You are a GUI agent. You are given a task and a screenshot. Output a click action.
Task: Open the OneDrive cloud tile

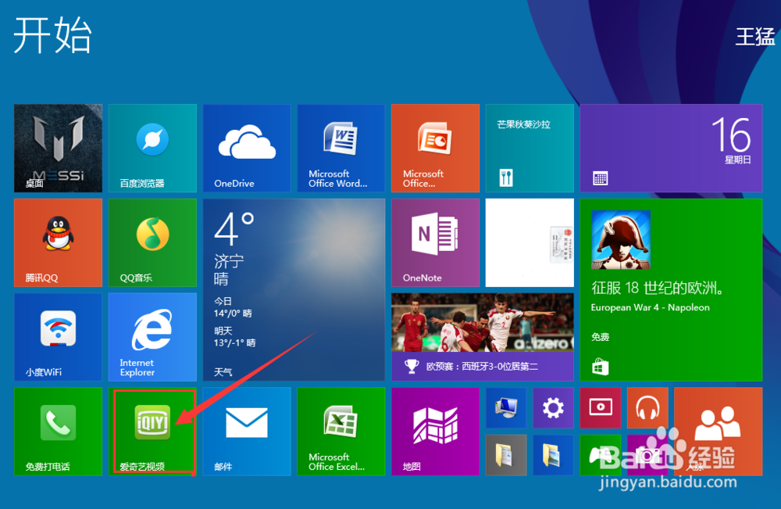tap(247, 148)
